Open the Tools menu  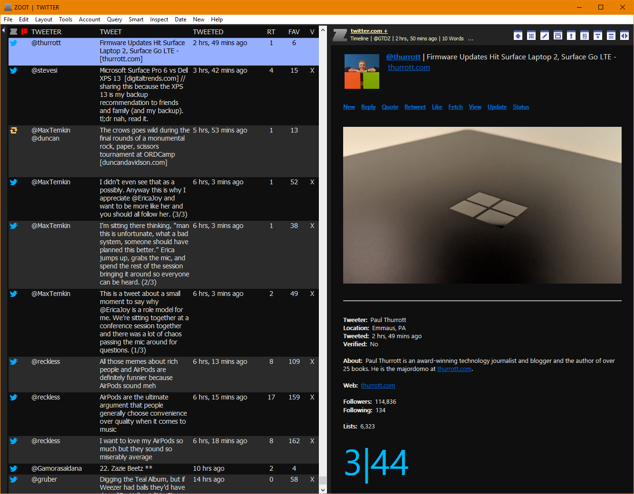tap(66, 19)
